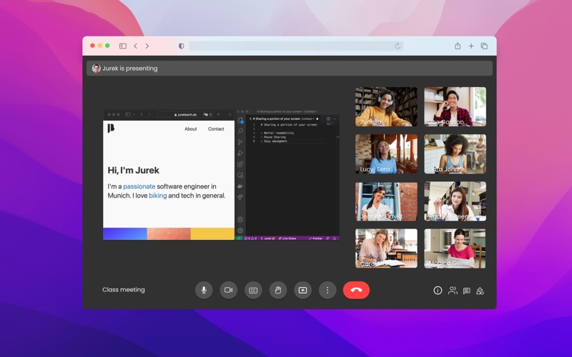The height and width of the screenshot is (357, 572).
Task: Open Remote Explorer in shared VS Code
Action: tap(240, 175)
